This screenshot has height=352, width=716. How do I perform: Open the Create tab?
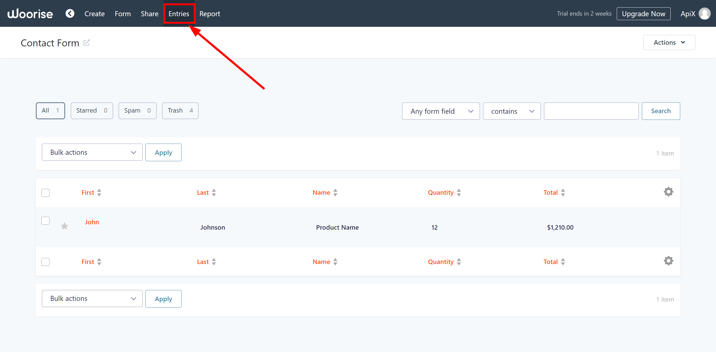point(95,14)
